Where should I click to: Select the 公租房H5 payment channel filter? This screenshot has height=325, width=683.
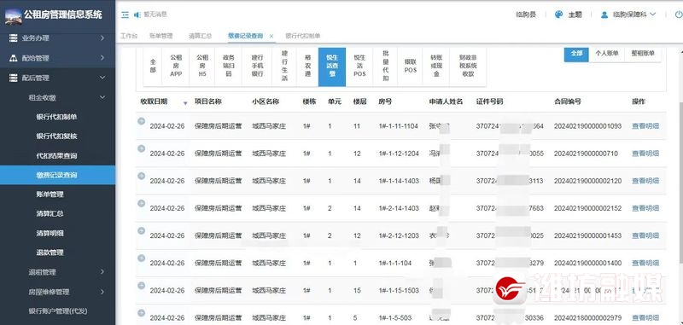[202, 67]
